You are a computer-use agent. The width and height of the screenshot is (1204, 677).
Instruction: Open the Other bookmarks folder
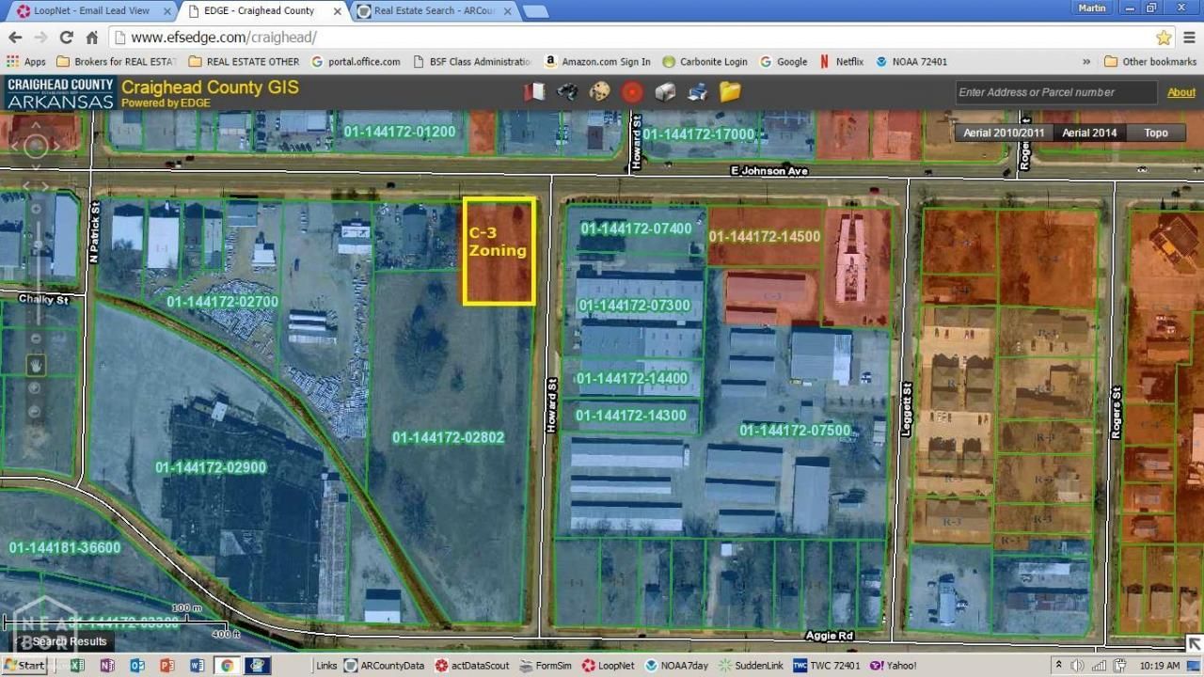point(1149,61)
